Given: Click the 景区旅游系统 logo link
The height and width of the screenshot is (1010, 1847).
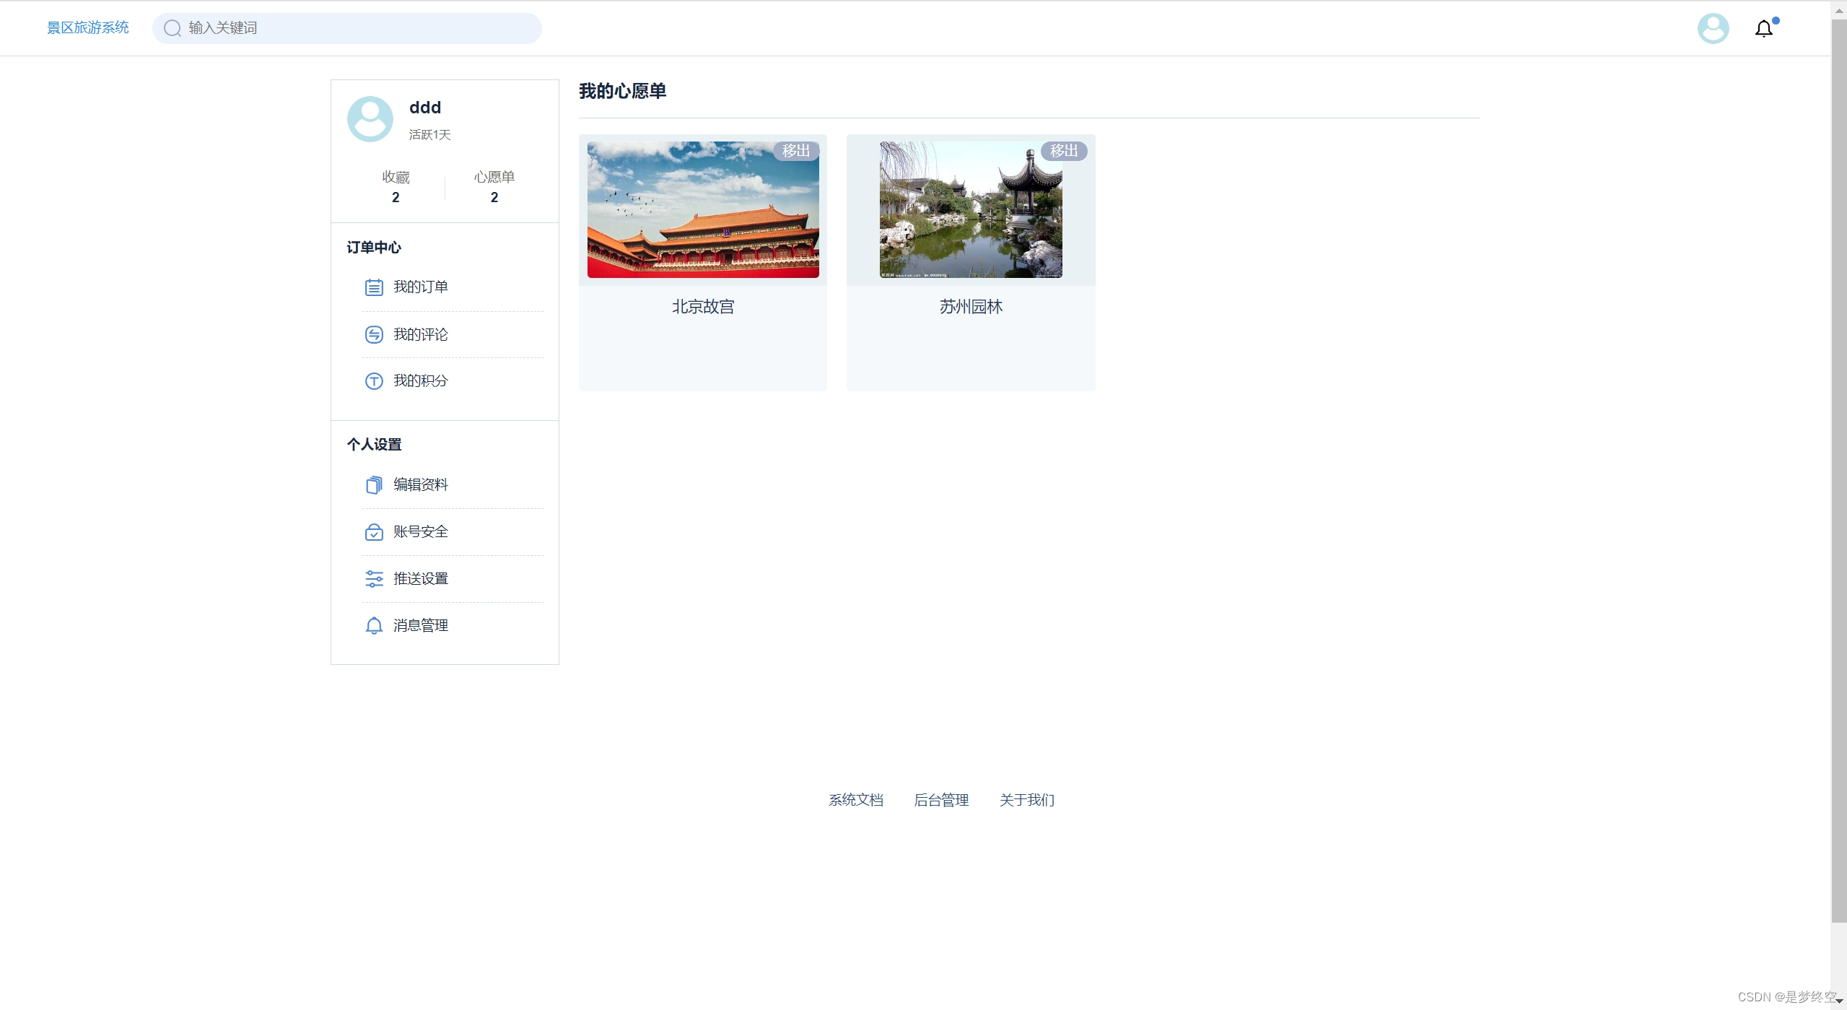Looking at the screenshot, I should 88,28.
